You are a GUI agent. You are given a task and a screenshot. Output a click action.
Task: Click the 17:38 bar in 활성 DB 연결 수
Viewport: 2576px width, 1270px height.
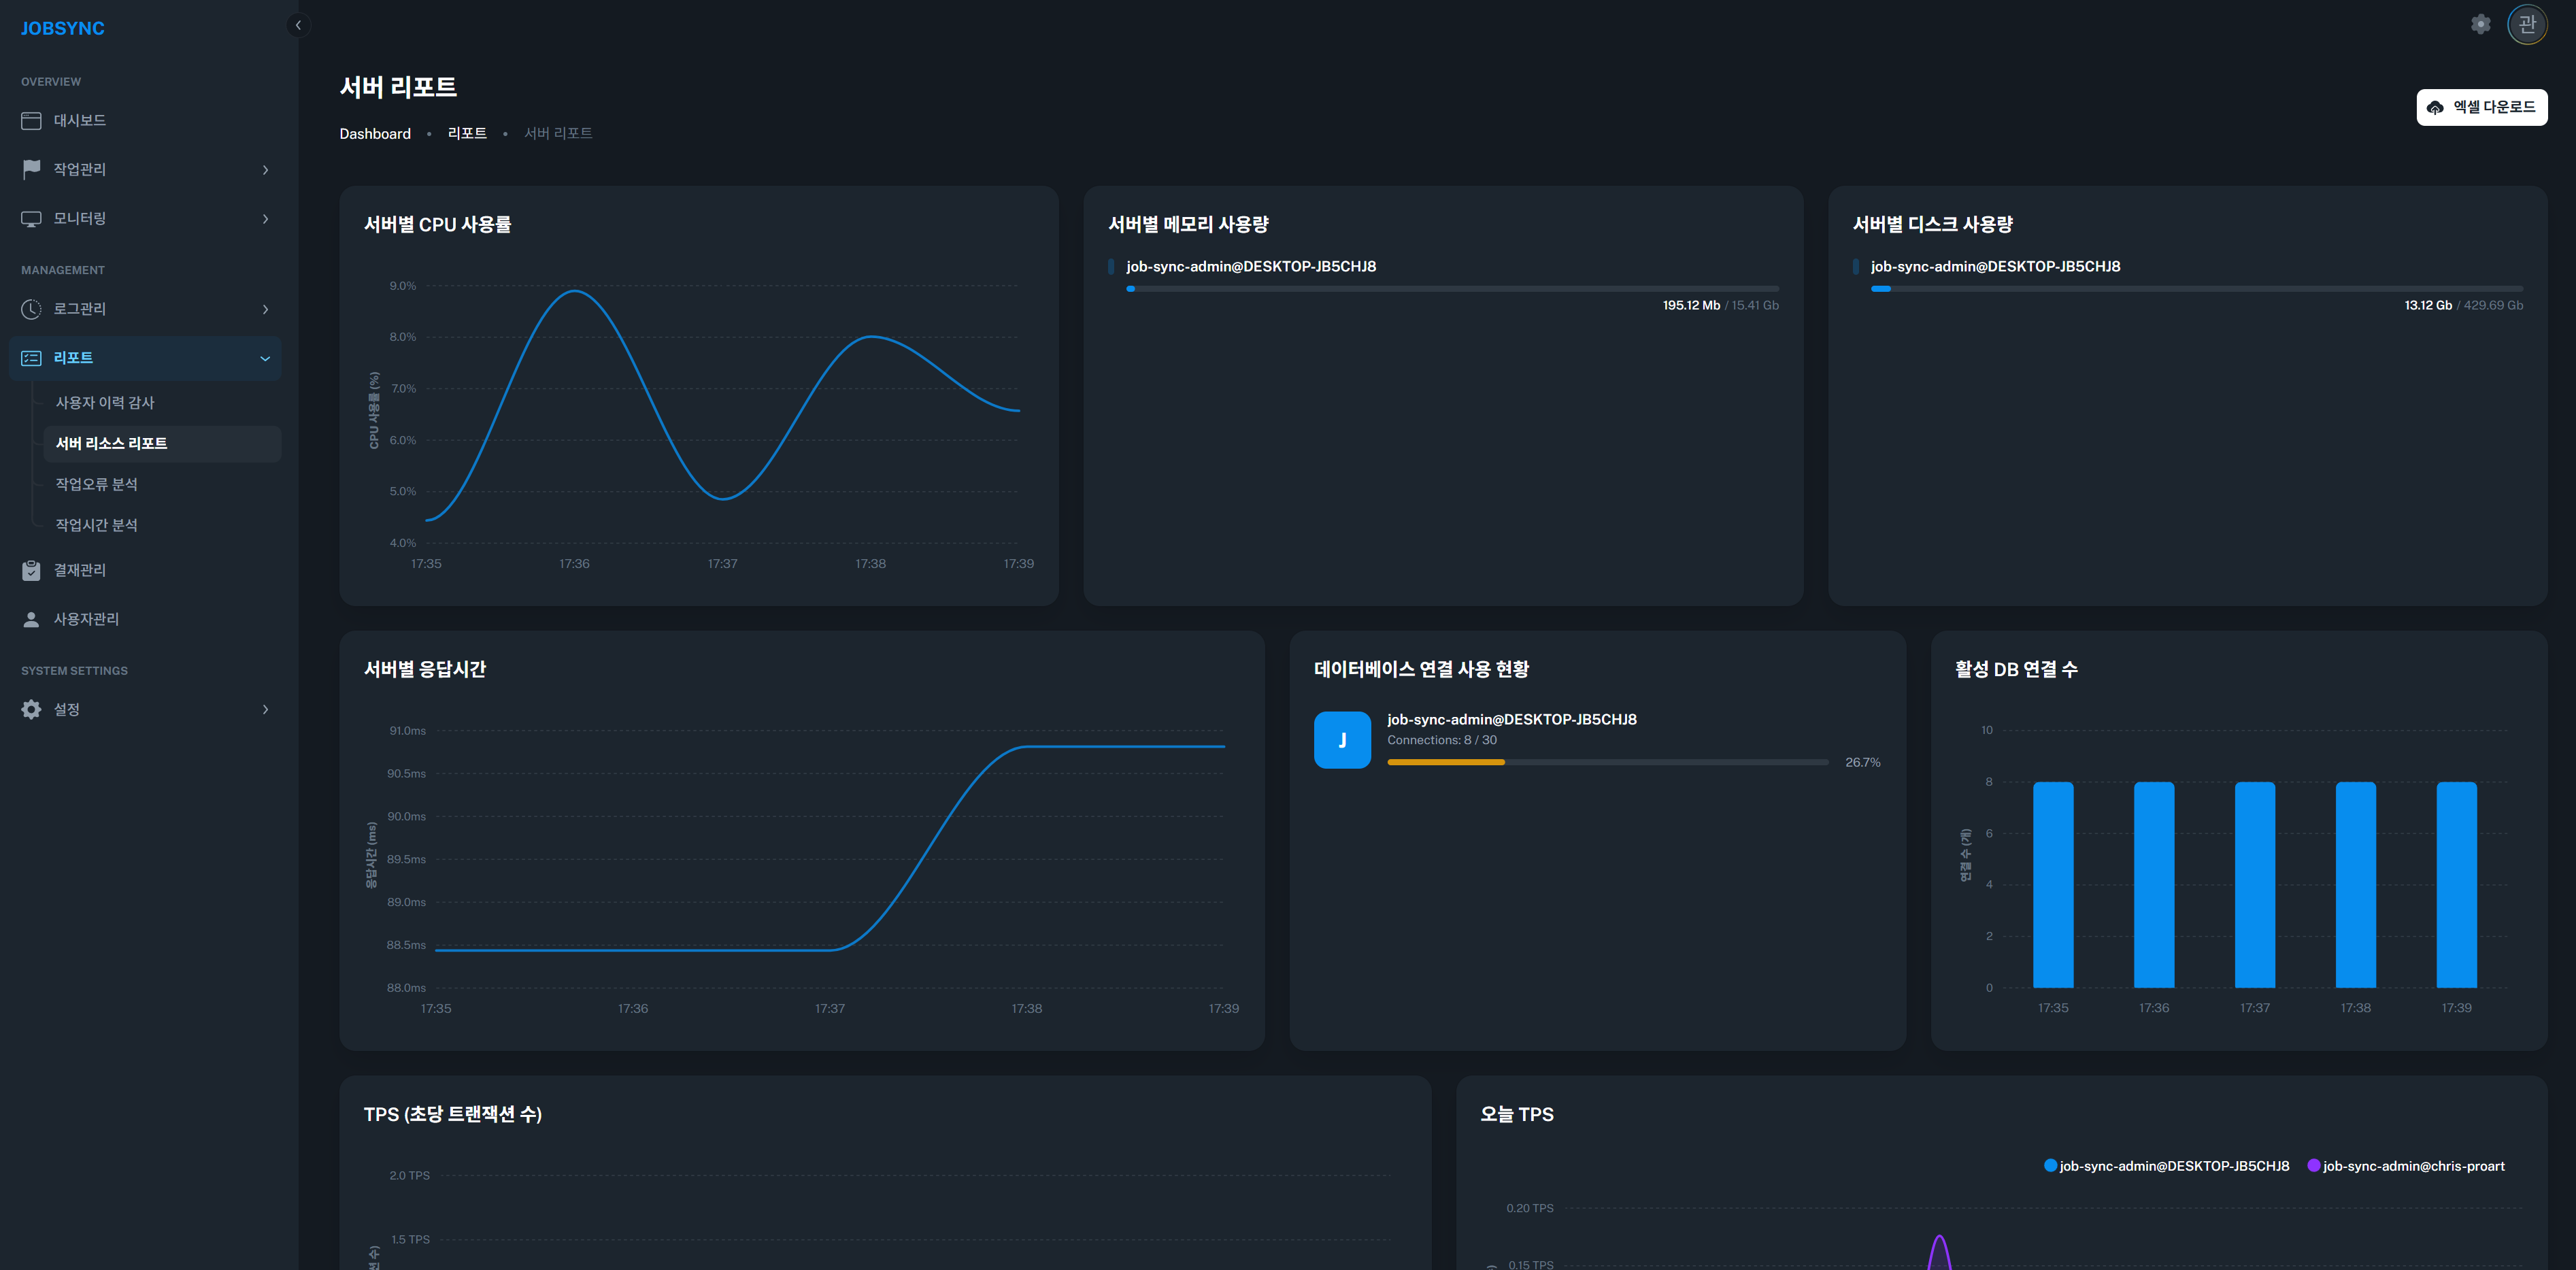(x=2356, y=885)
